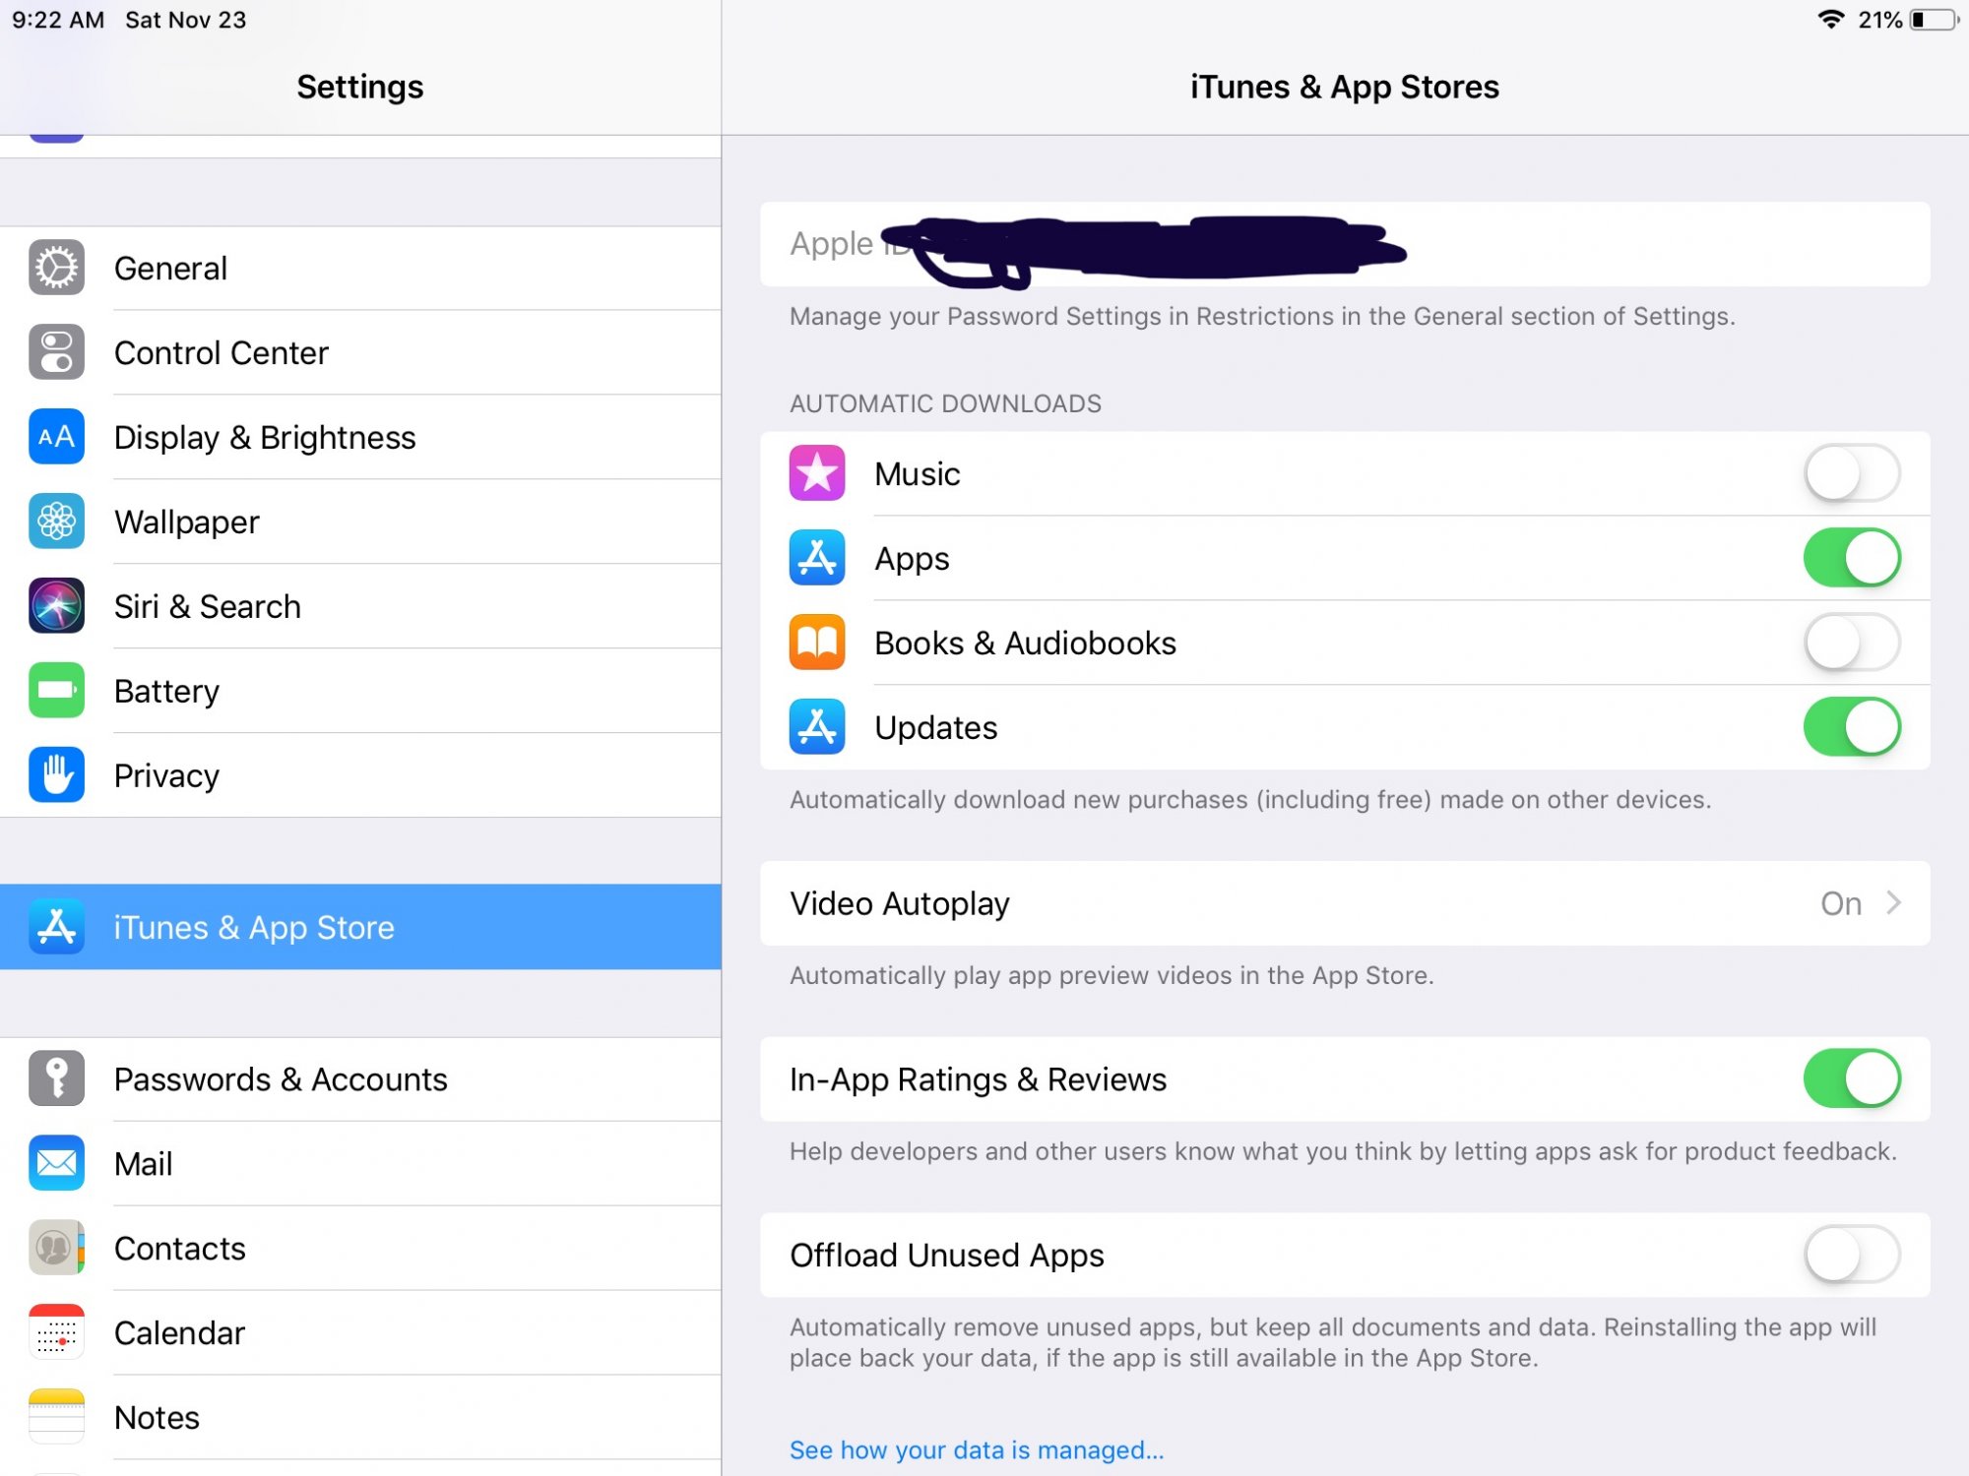Tap the Display & Brightness AA icon

pyautogui.click(x=56, y=437)
